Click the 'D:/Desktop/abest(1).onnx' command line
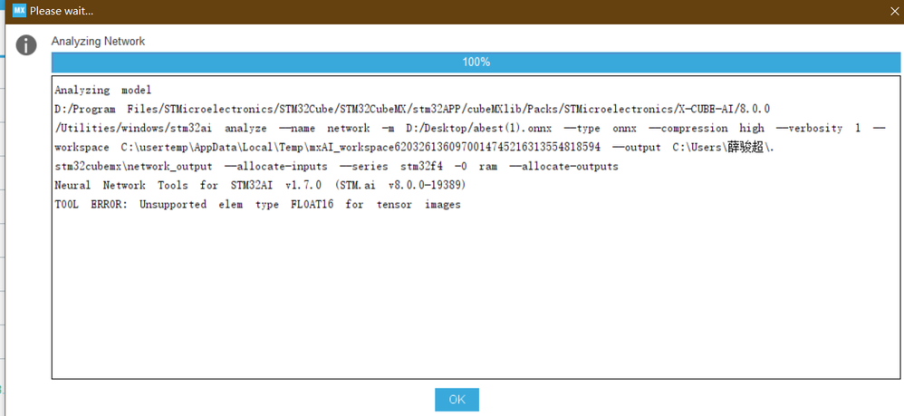Image resolution: width=904 pixels, height=416 pixels. coord(469,128)
